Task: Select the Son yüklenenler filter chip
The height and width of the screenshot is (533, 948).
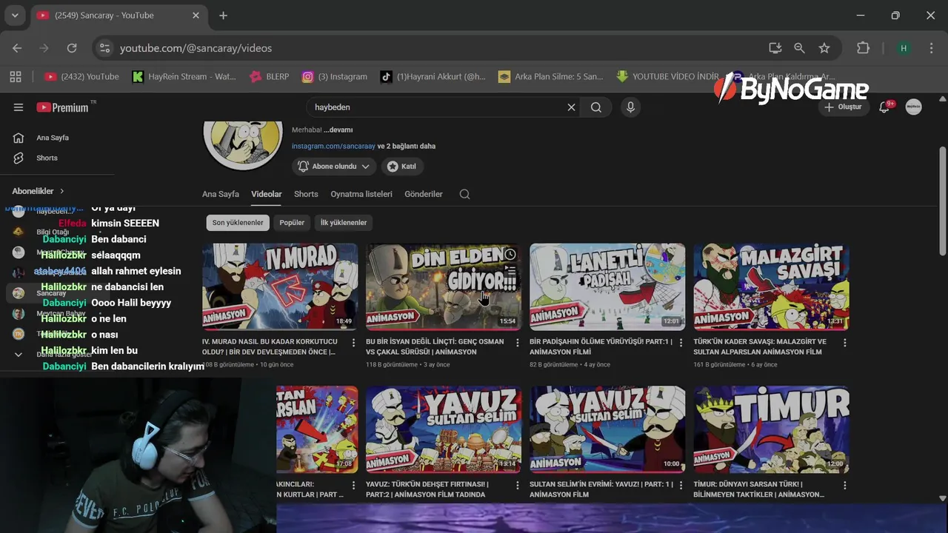Action: [238, 223]
